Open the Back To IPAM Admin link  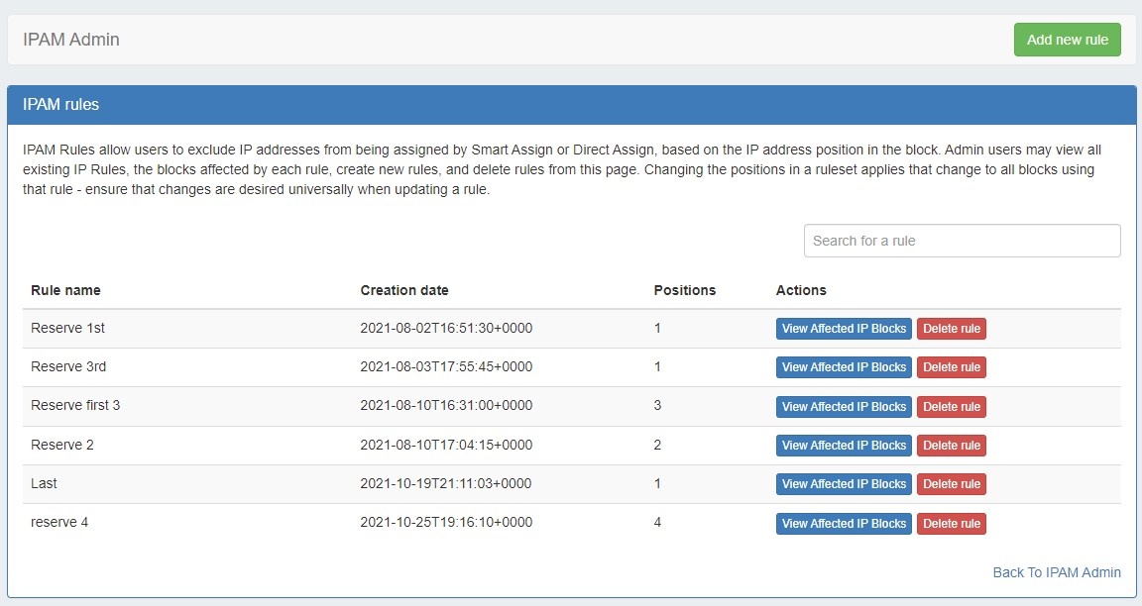point(1057,572)
